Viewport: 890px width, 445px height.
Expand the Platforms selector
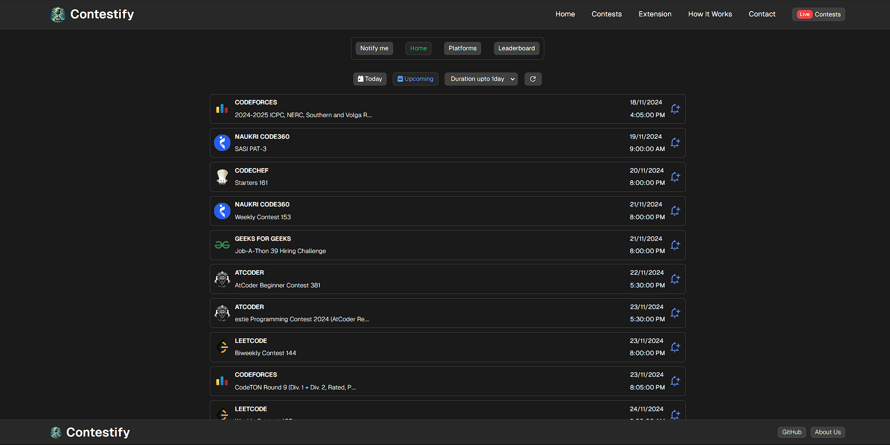[x=462, y=48]
